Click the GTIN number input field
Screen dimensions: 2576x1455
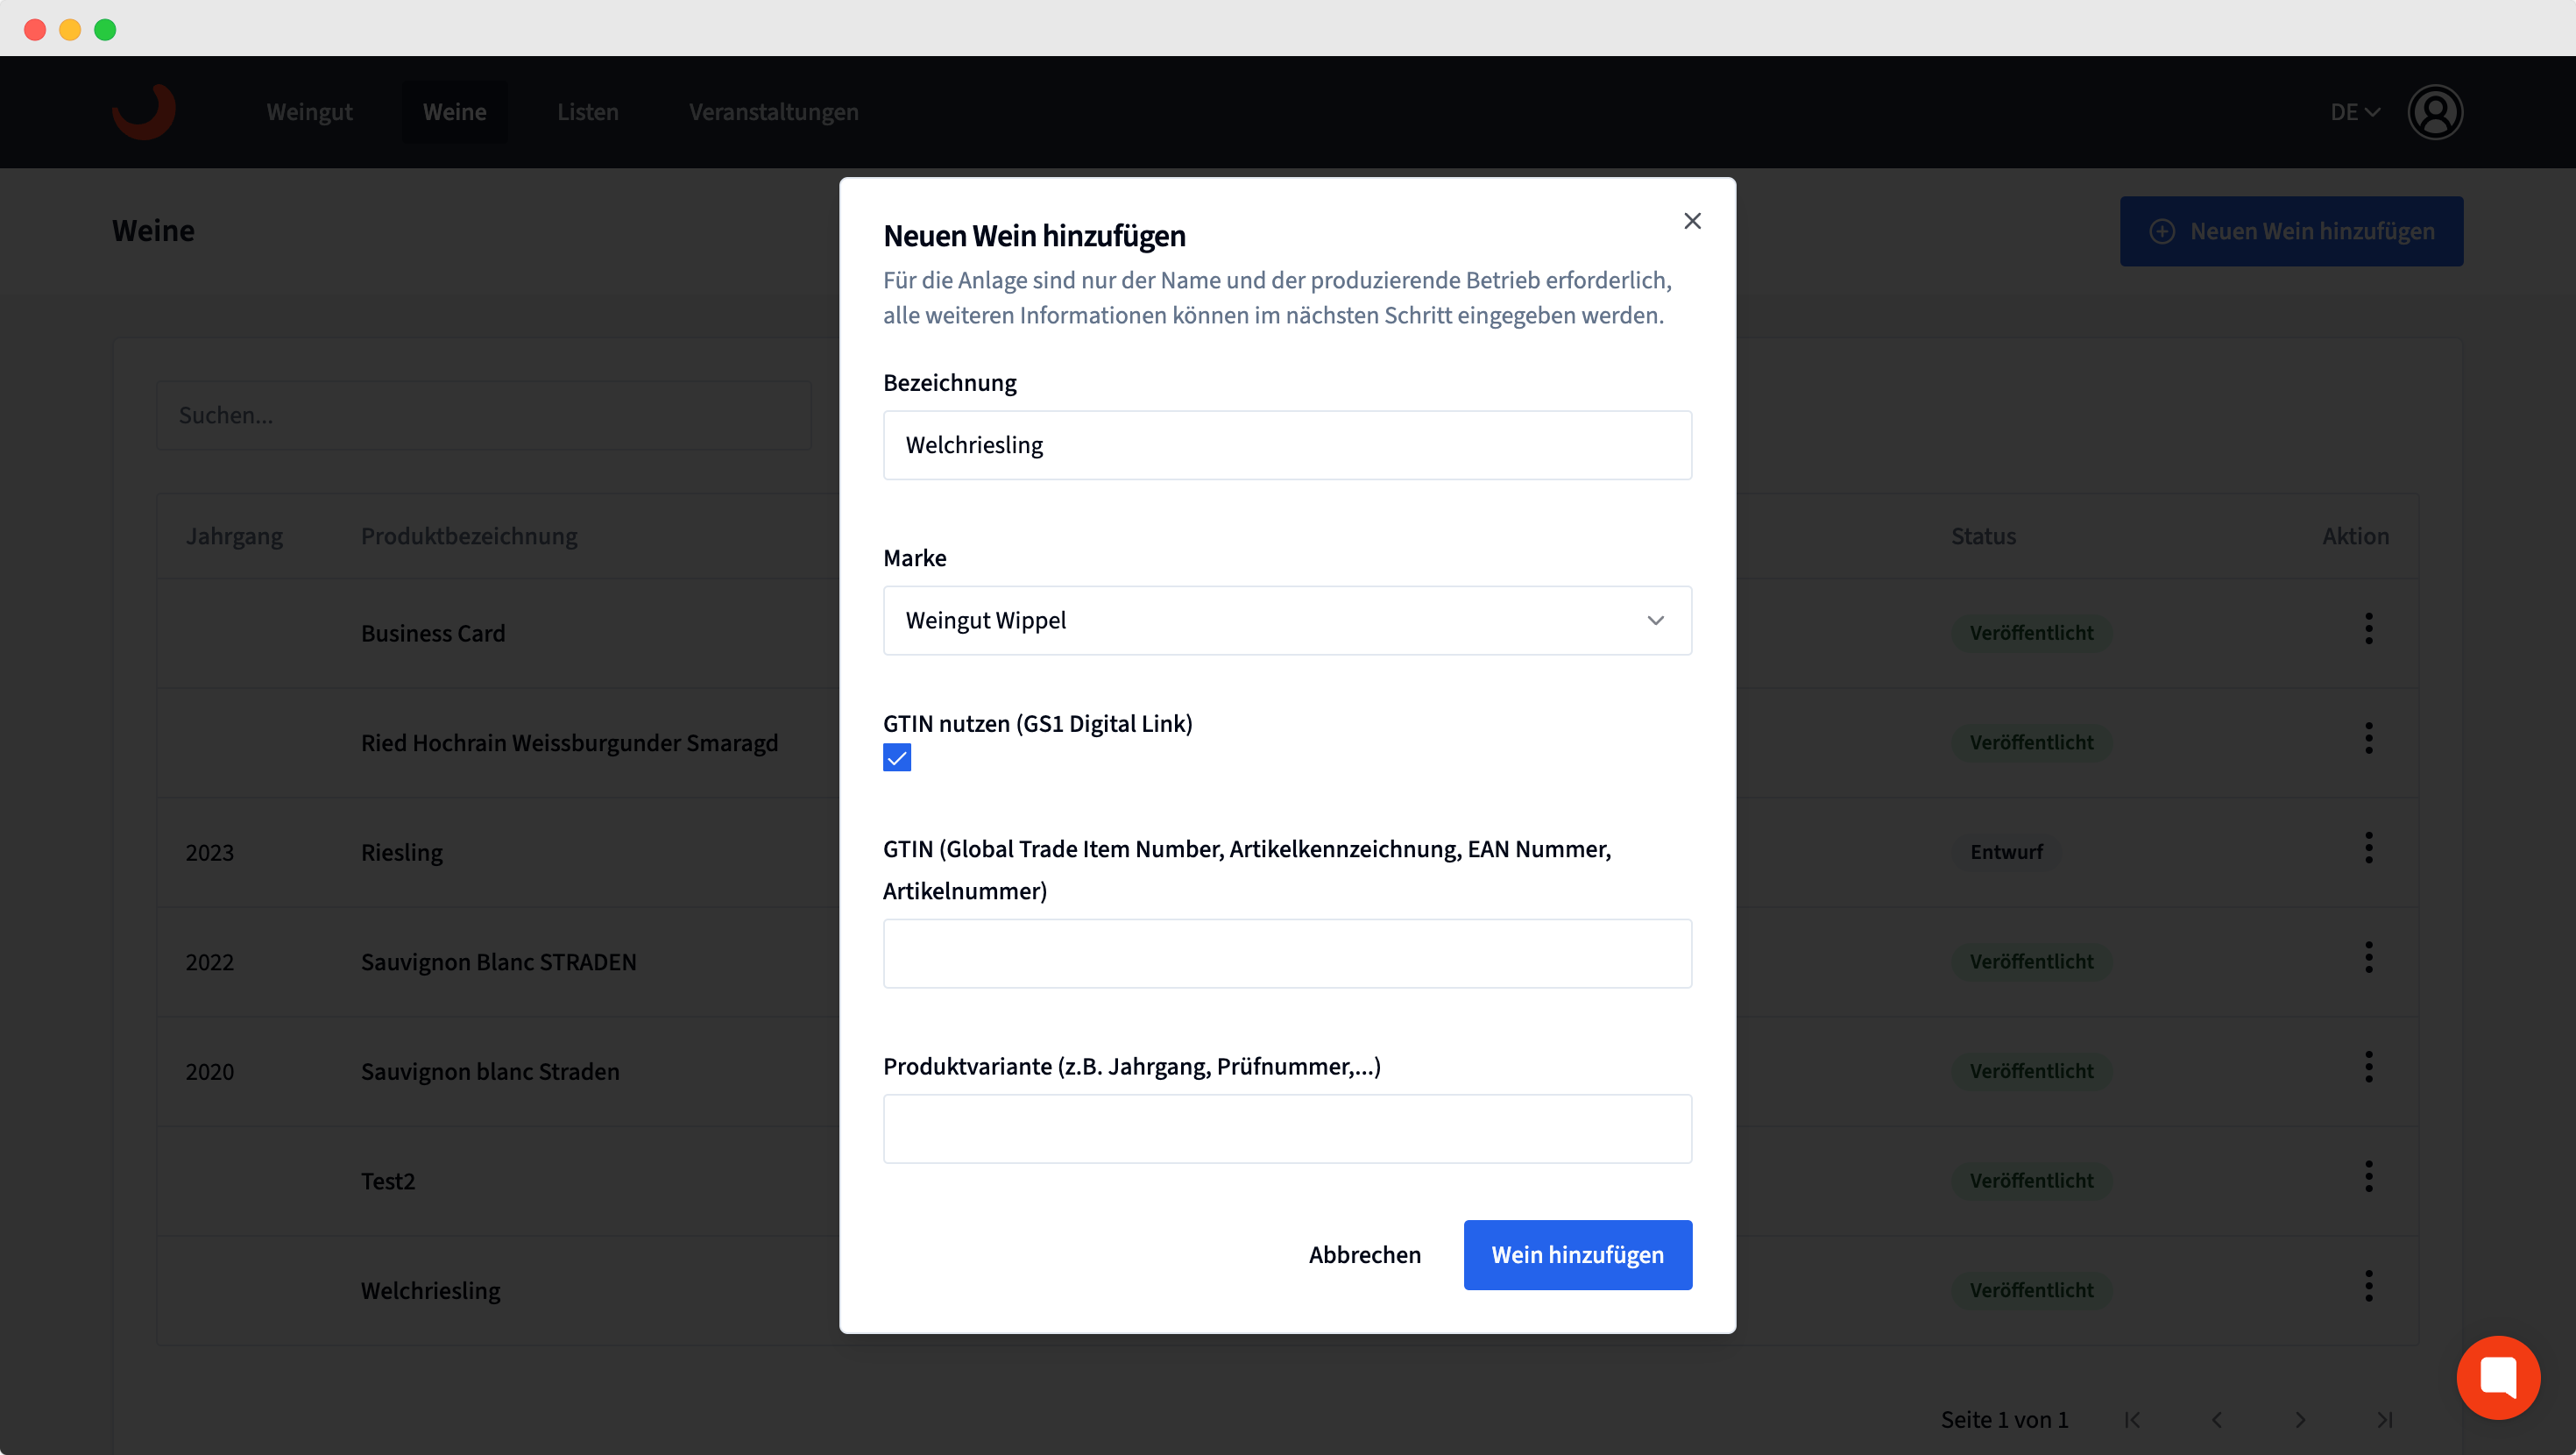[x=1287, y=954]
